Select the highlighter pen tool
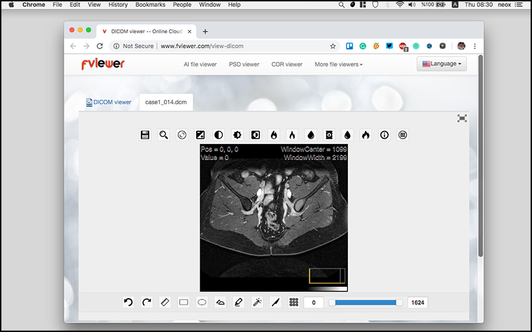The height and width of the screenshot is (332, 532). pyautogui.click(x=239, y=302)
